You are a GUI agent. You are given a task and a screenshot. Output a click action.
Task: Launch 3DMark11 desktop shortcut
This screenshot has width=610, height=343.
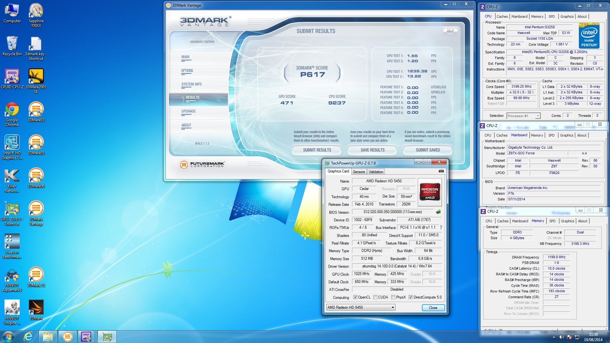pyautogui.click(x=36, y=277)
